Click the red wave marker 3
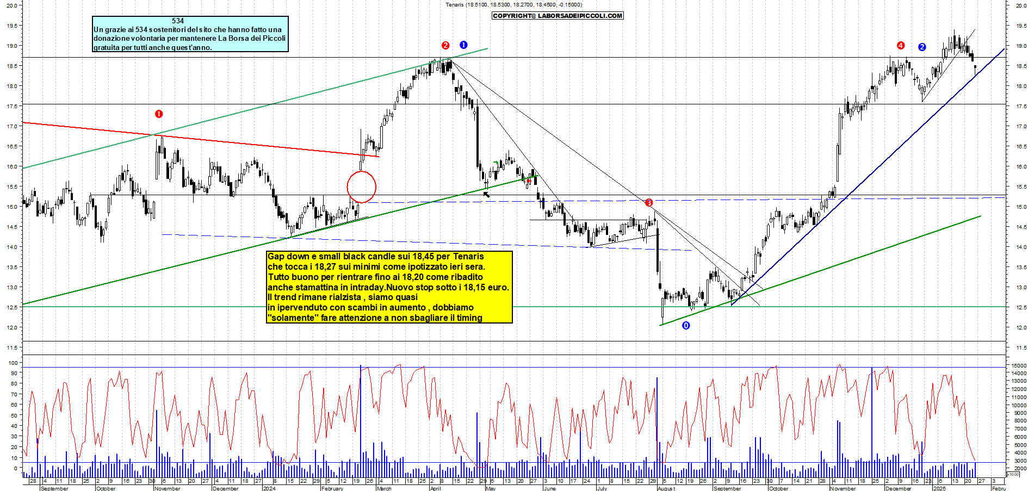This screenshot has height=491, width=1028. (x=649, y=203)
